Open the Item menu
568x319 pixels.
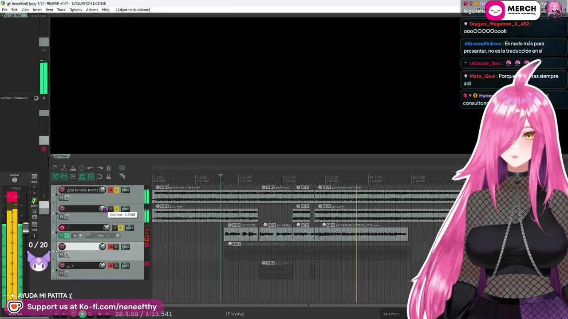tap(49, 10)
